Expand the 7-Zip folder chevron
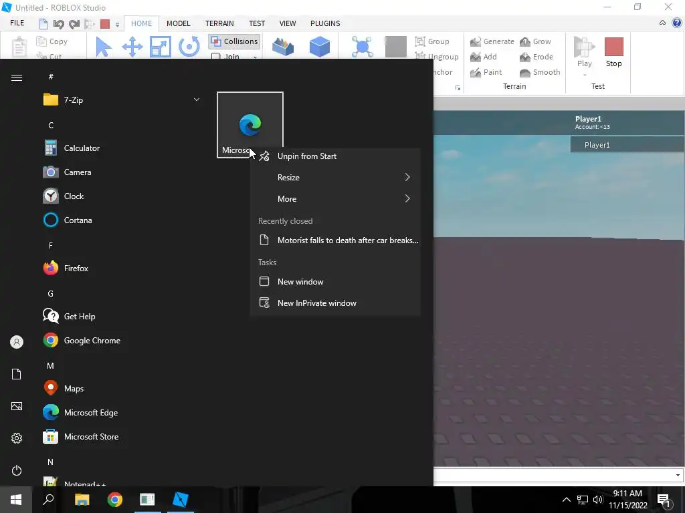The height and width of the screenshot is (513, 685). (x=197, y=100)
